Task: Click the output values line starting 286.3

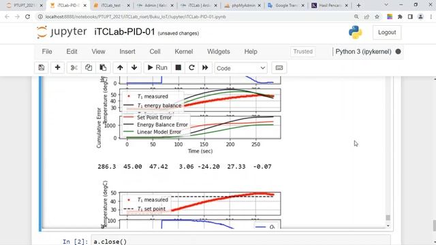Action: 185,167
